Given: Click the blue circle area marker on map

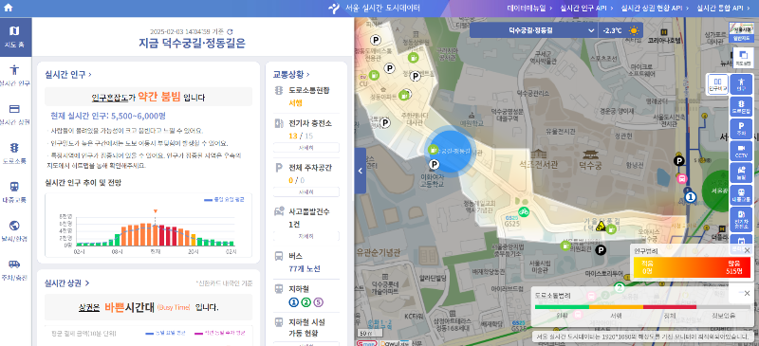Looking at the screenshot, I should pyautogui.click(x=451, y=152).
